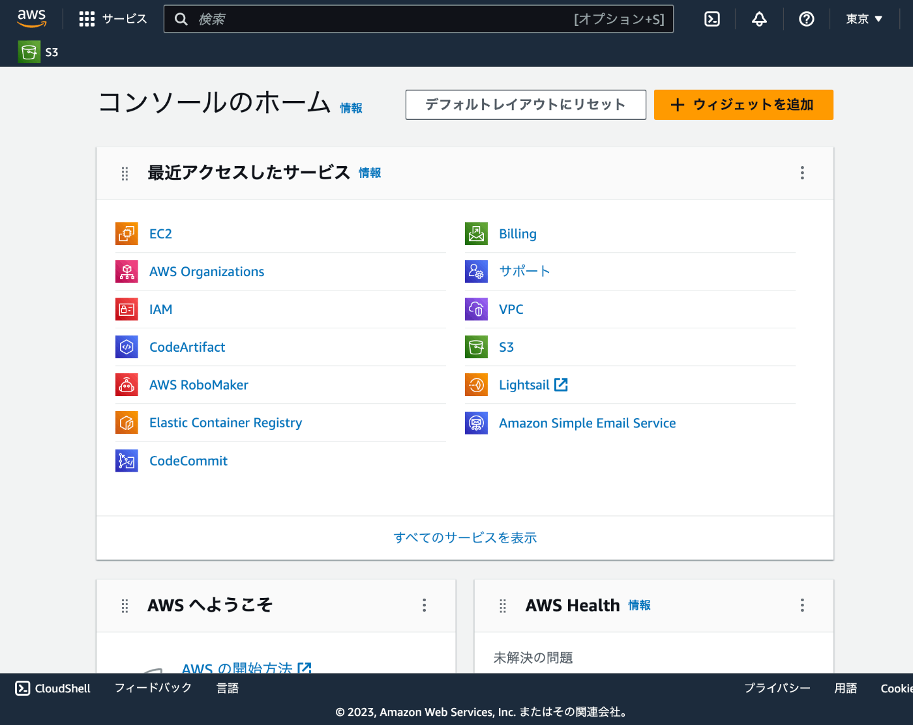Click the CodeArtifact icon
This screenshot has height=725, width=913.
tap(127, 347)
